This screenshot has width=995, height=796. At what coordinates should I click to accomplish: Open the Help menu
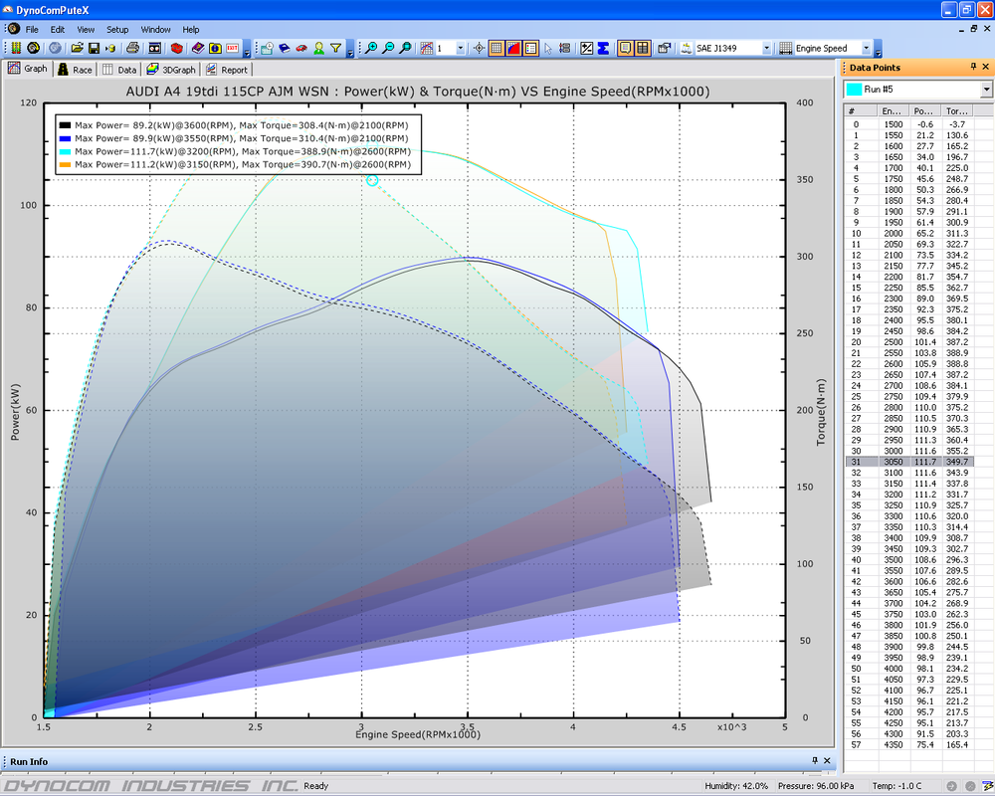(191, 29)
